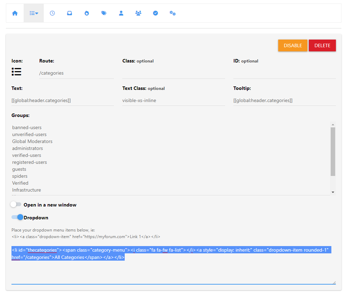This screenshot has width=347, height=295.
Task: Click the large list icon under Icon label
Action: point(16,72)
